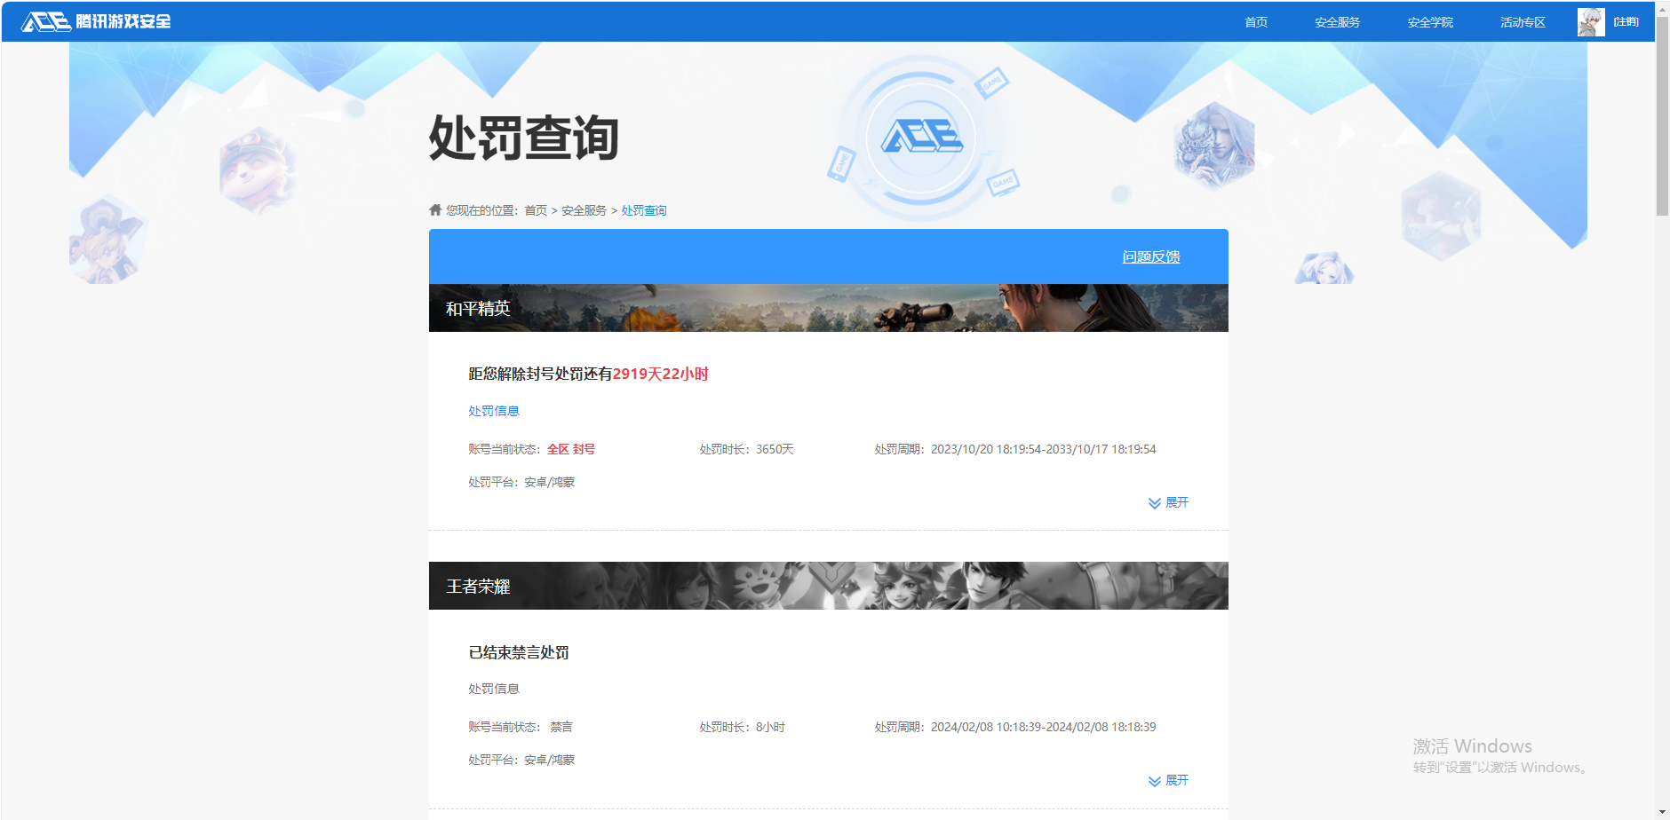
Task: Expand the 王者荣耀 penalty details via 展开
Action: (x=1178, y=780)
